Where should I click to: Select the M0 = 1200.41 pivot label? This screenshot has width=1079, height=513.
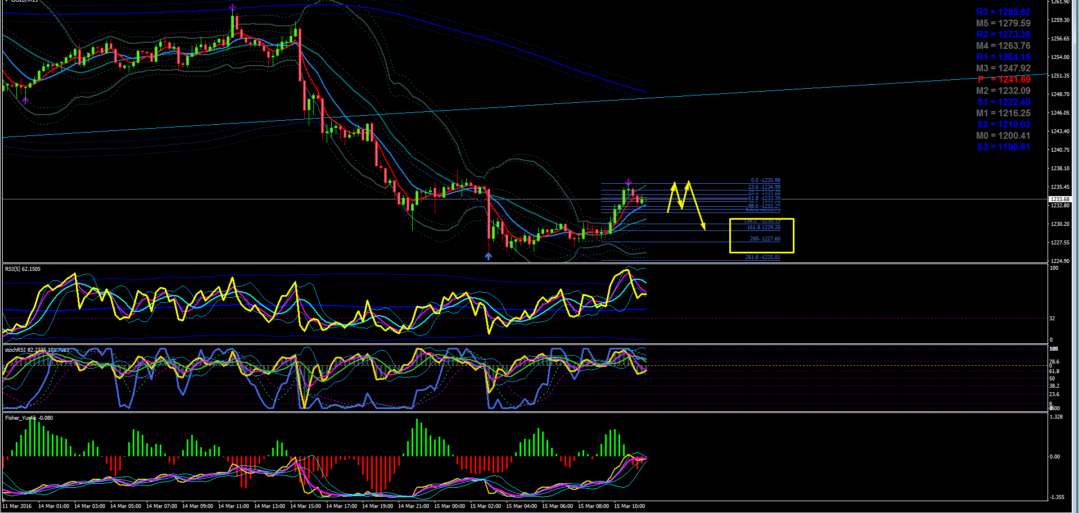[x=1003, y=136]
